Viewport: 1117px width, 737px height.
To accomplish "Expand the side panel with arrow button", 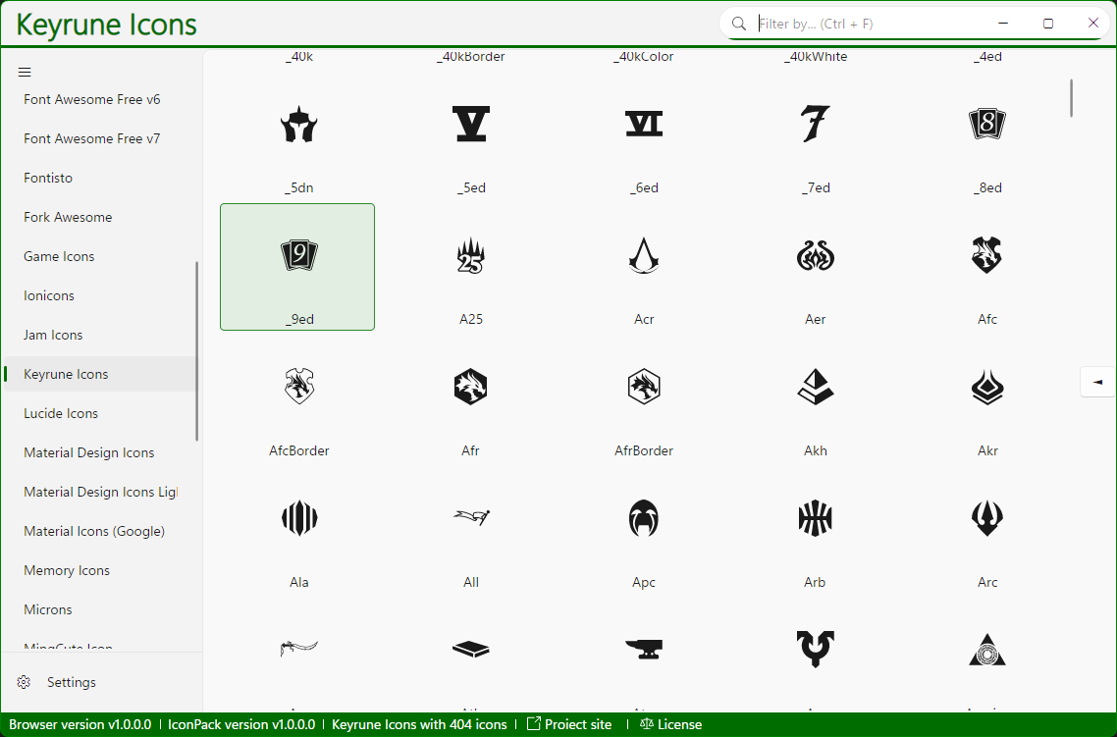I will (x=1097, y=383).
